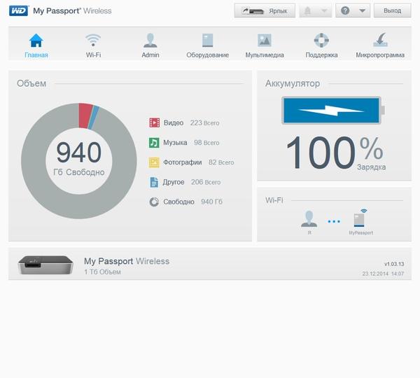Click the blue segment of donut chart
This screenshot has width=420, height=378.
[94, 118]
